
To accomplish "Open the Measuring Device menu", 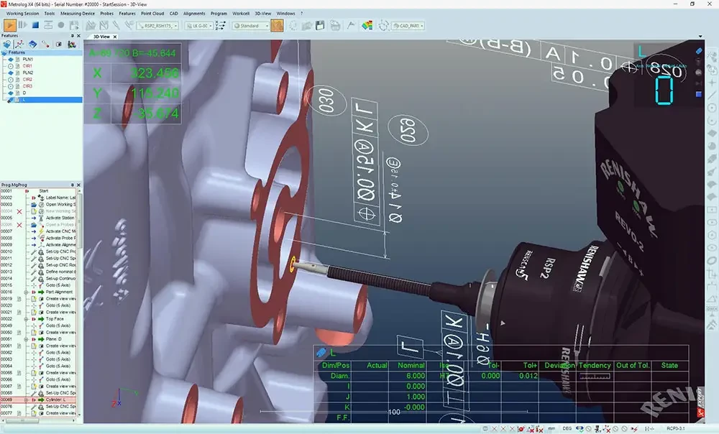I will click(x=78, y=13).
